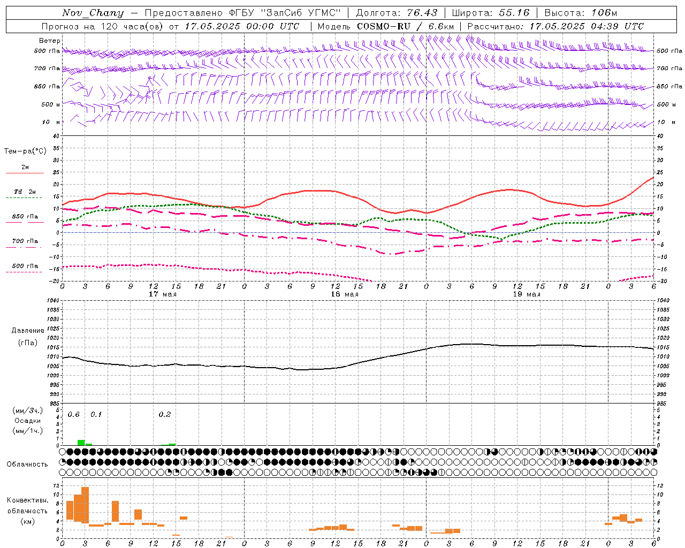This screenshot has width=685, height=548.
Task: Click the 'Ветер' wind panel label
Action: pos(50,41)
